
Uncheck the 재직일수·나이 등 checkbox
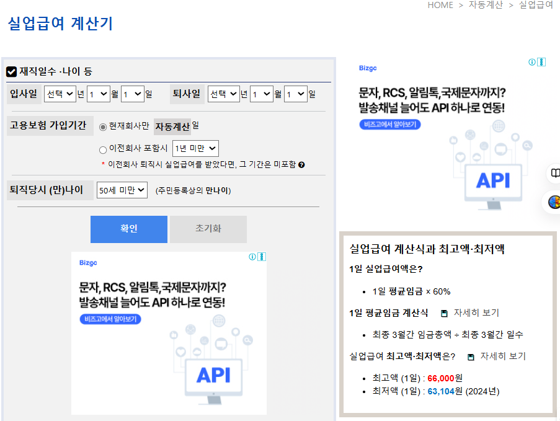click(11, 71)
